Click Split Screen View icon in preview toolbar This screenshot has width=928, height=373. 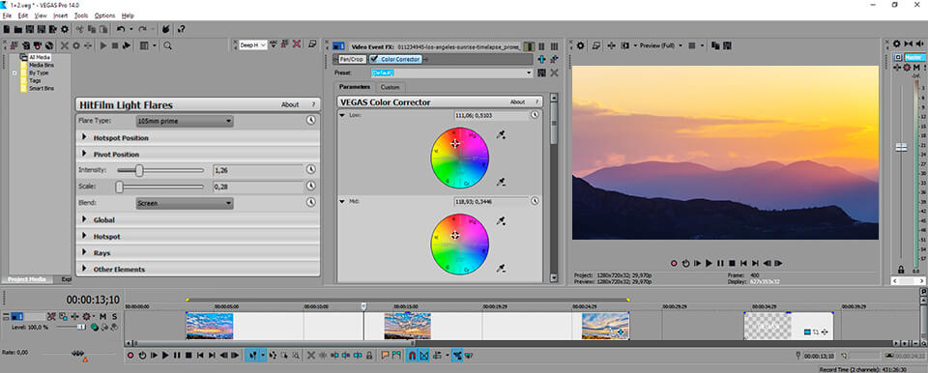click(624, 45)
